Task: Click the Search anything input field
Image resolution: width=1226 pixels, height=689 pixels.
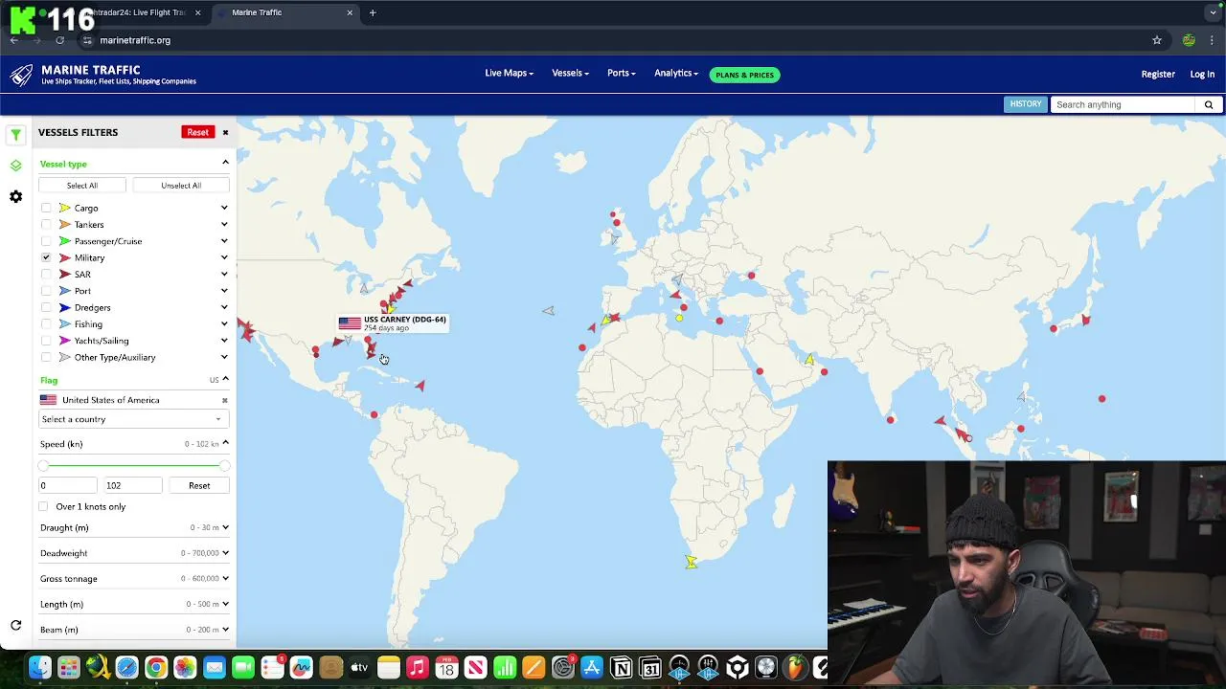Action: (x=1124, y=104)
